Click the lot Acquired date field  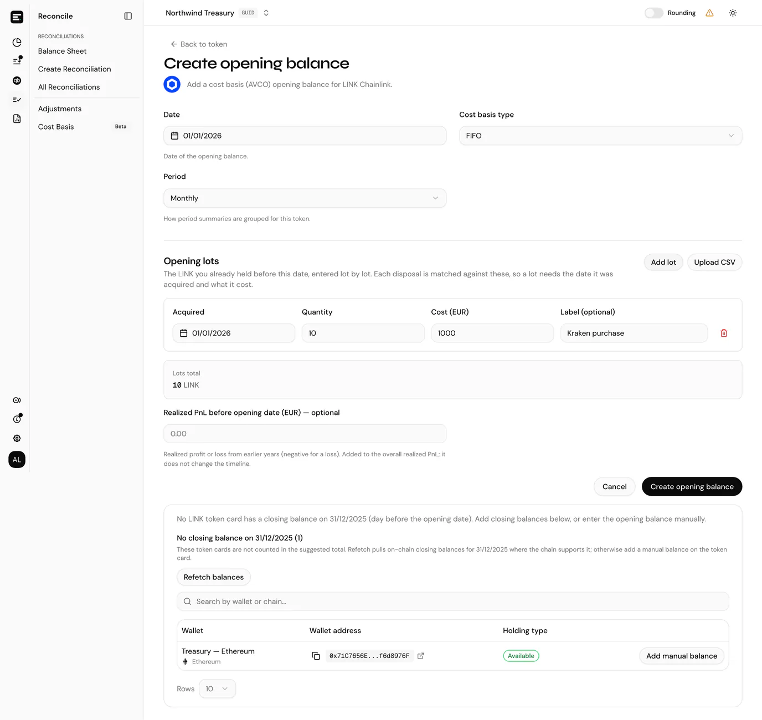[x=234, y=333]
